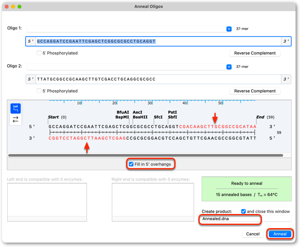Select the BfuAI enzyme label
The width and height of the screenshot is (300, 247).
point(123,112)
